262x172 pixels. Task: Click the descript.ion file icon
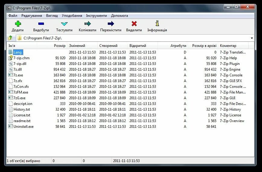point(11,103)
